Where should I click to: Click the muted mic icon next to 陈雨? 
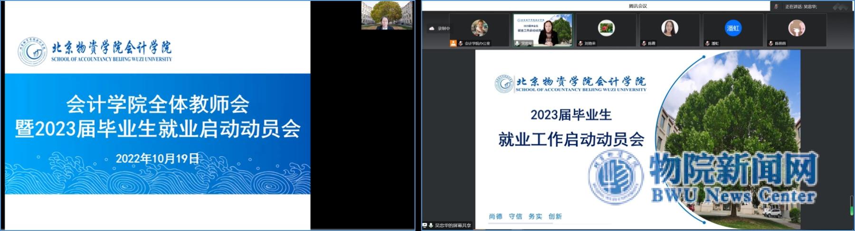coord(644,43)
